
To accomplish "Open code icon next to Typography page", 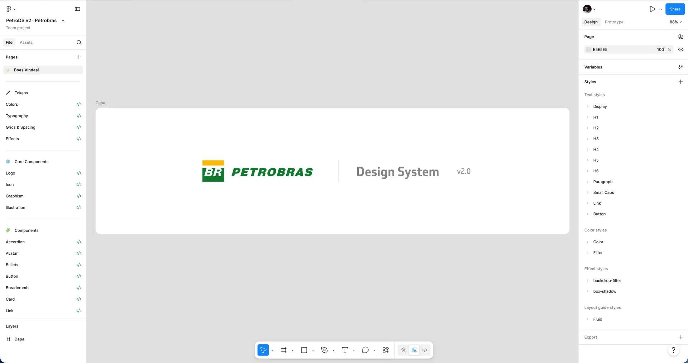I will pyautogui.click(x=79, y=116).
